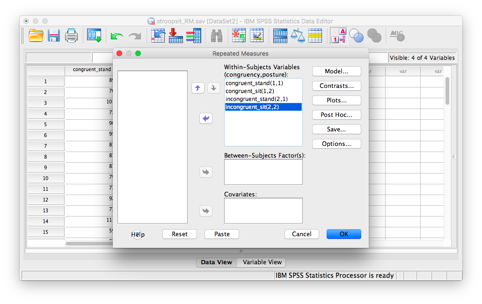Switch to the Data View tab
The height and width of the screenshot is (304, 482).
pos(216,262)
